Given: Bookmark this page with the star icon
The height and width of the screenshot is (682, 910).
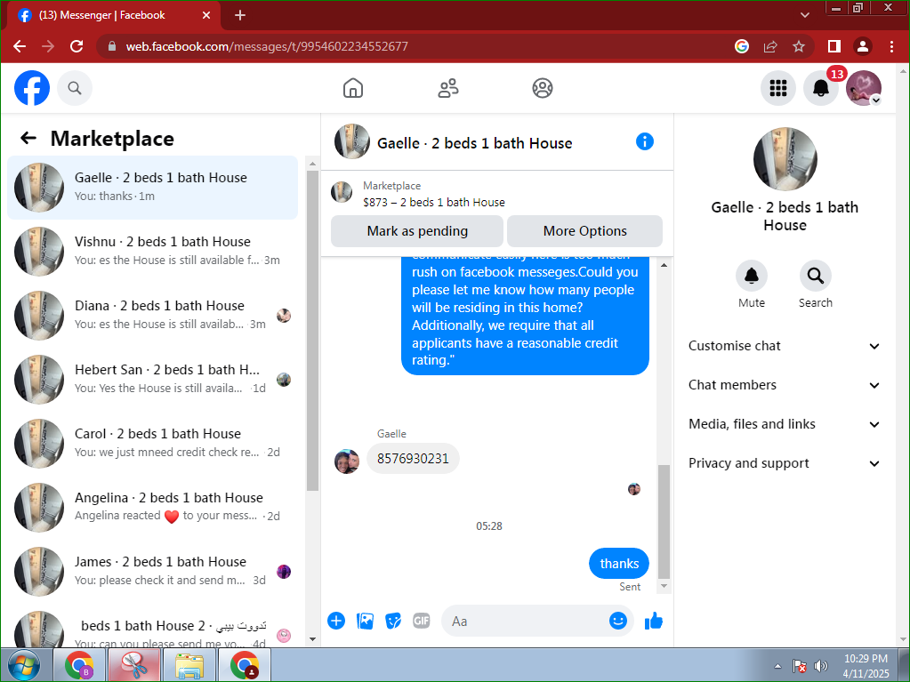Looking at the screenshot, I should click(x=799, y=46).
